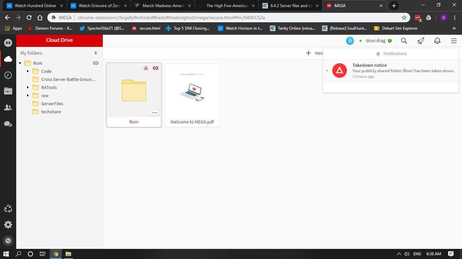Viewport: 462px width, 259px height.
Task: Click the search magnifier in MEGA header
Action: tap(404, 41)
